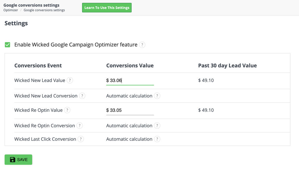Open help for Re Optin Conversion automatic calculation
This screenshot has height=174, width=299.
pyautogui.click(x=157, y=126)
